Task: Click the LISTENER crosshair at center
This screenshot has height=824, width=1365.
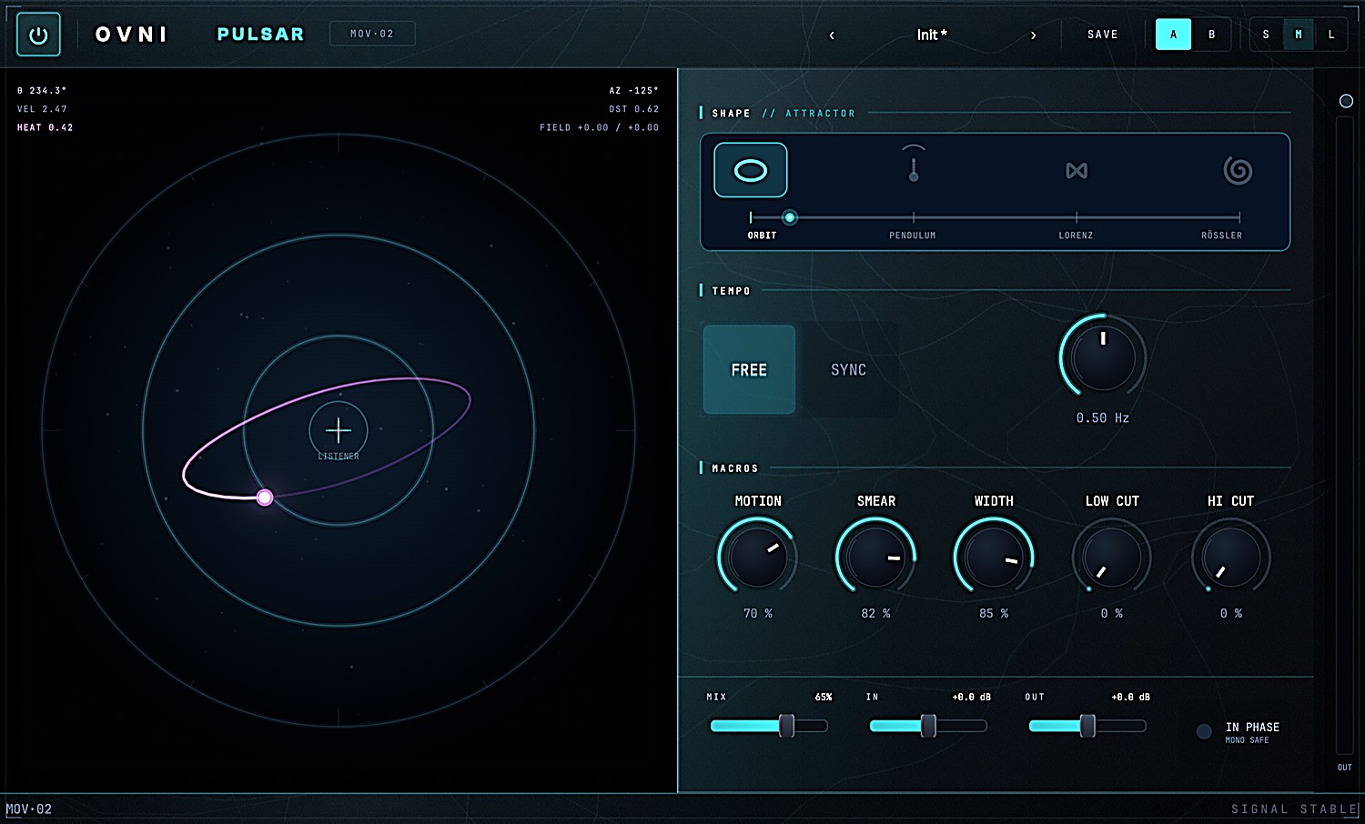Action: tap(339, 430)
